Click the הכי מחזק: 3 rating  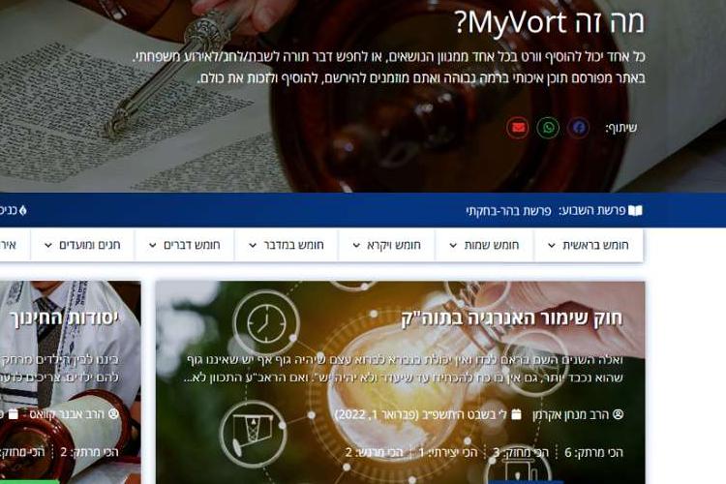[x=521, y=452]
